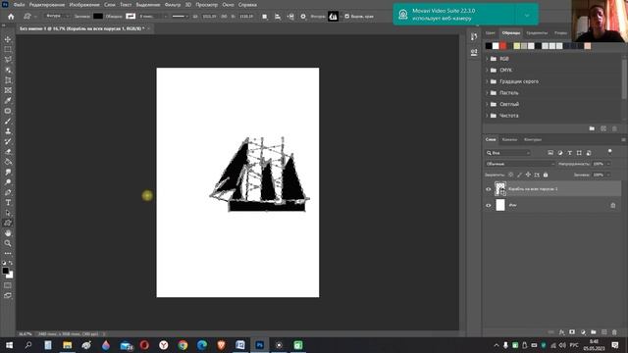
Task: Open the Фильтр menu
Action: [173, 5]
